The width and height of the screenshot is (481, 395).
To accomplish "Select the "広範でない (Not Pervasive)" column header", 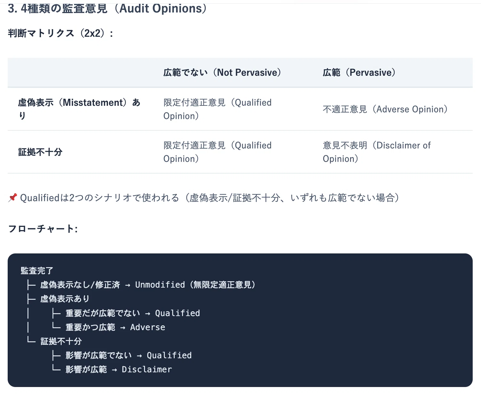I will point(222,73).
